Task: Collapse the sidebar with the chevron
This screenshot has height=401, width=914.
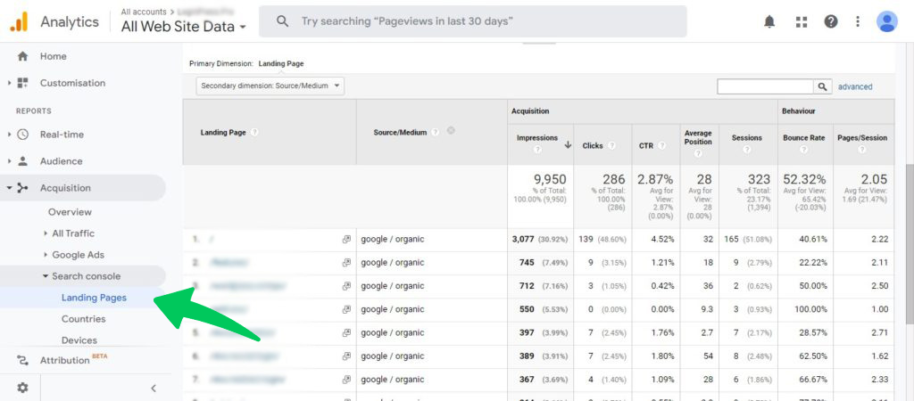Action: tap(153, 388)
